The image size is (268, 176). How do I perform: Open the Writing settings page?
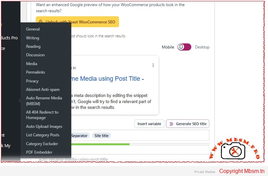point(32,38)
